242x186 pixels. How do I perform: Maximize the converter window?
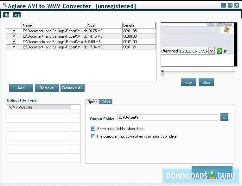click(230, 5)
